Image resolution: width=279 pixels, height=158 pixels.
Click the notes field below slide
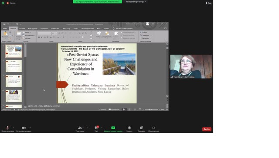click(96, 106)
